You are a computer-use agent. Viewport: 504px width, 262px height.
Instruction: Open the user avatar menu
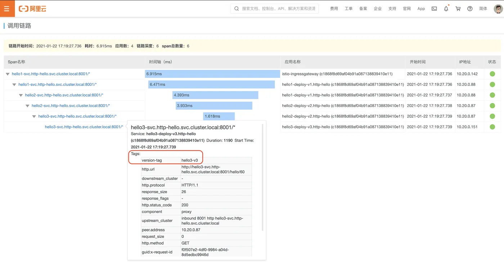(x=498, y=9)
